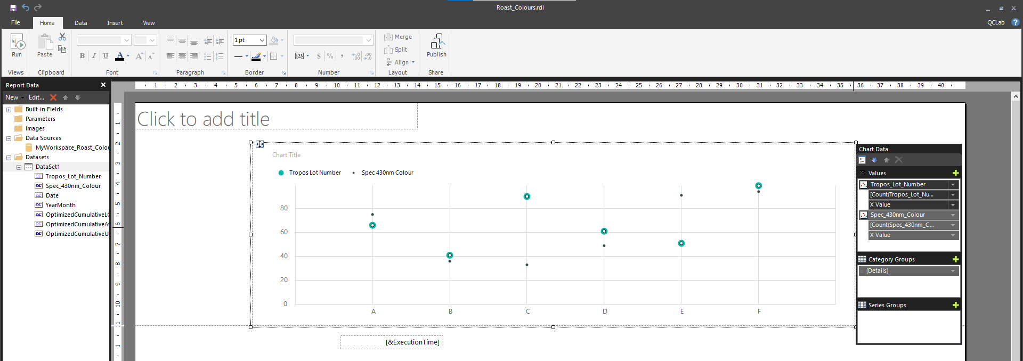The height and width of the screenshot is (361, 1023).
Task: Align text to the top vertically
Action: 170,40
